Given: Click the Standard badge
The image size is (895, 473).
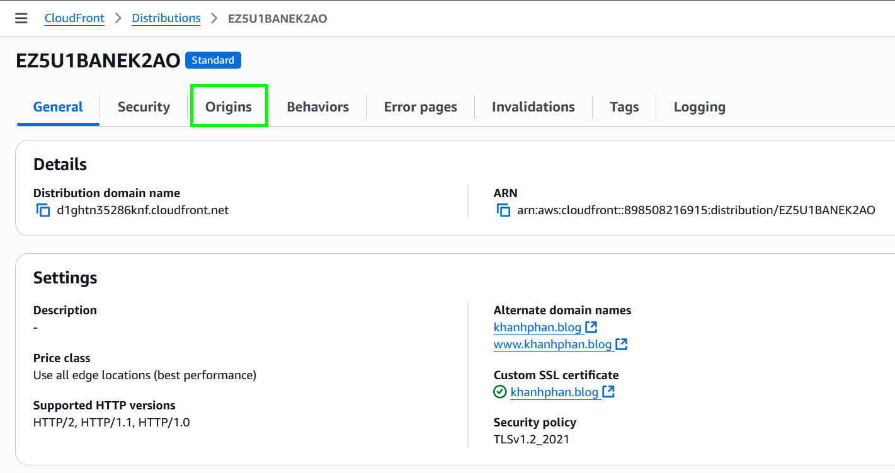Looking at the screenshot, I should 213,60.
